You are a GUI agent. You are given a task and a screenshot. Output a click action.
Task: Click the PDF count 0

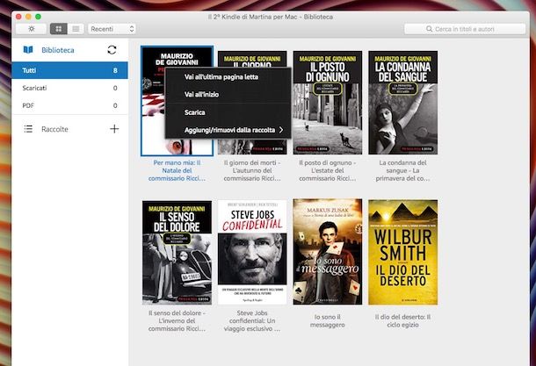(115, 105)
